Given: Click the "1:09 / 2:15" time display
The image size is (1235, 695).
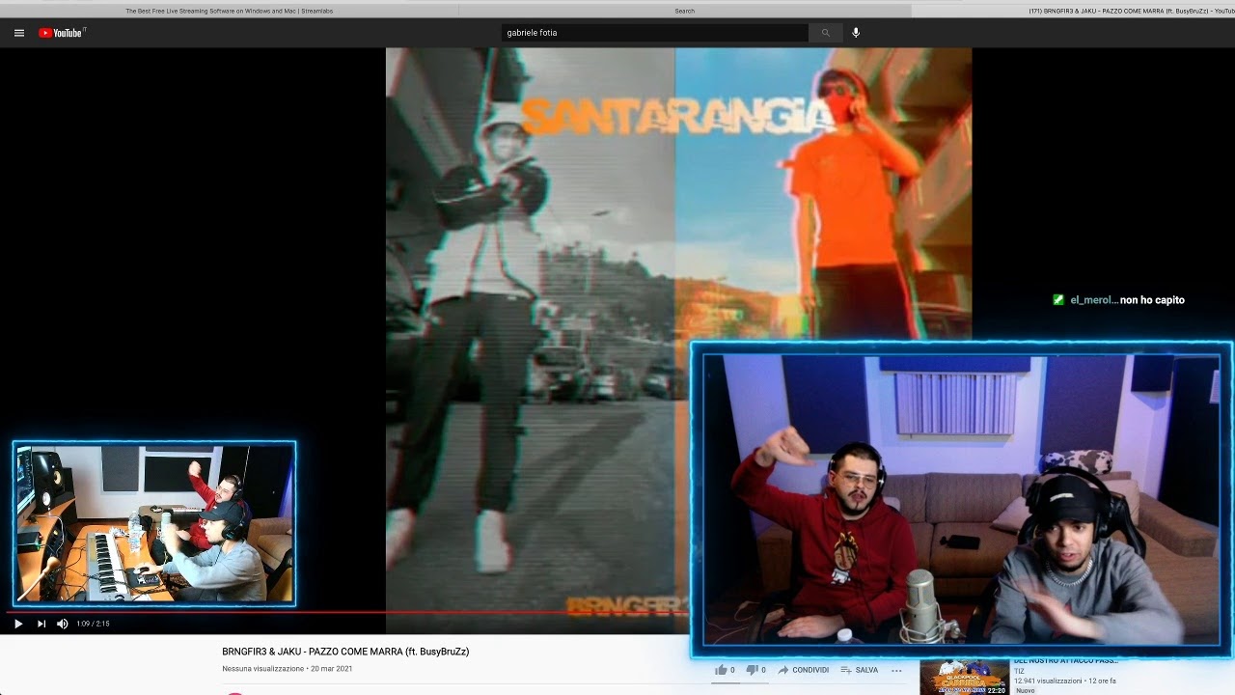Looking at the screenshot, I should click(94, 624).
